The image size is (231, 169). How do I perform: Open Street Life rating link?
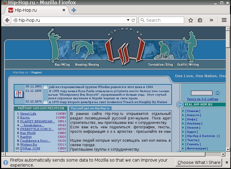click(28, 113)
